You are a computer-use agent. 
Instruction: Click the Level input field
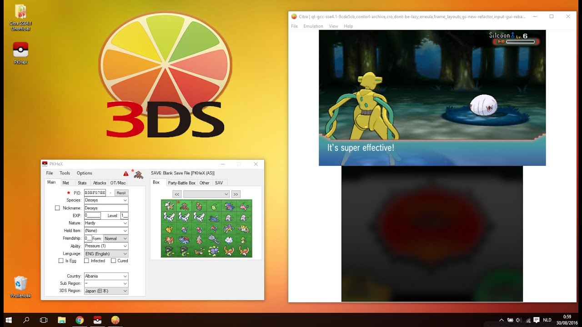(124, 216)
